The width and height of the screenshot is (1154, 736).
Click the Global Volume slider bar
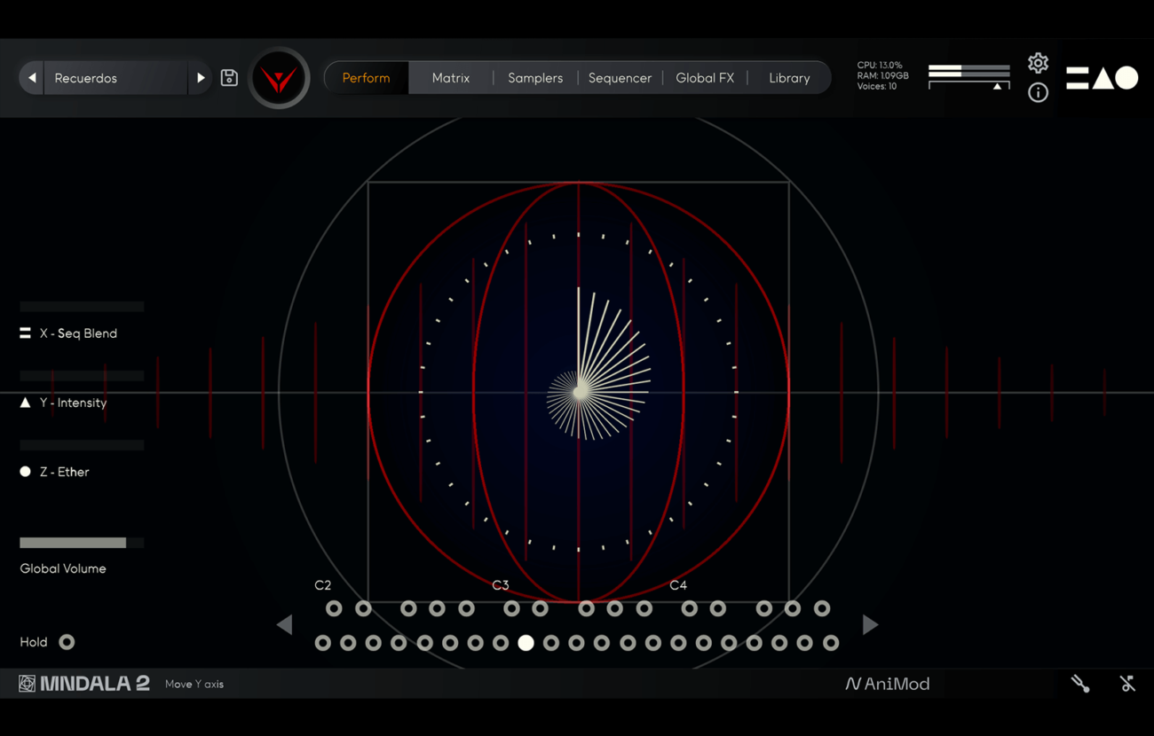[82, 543]
